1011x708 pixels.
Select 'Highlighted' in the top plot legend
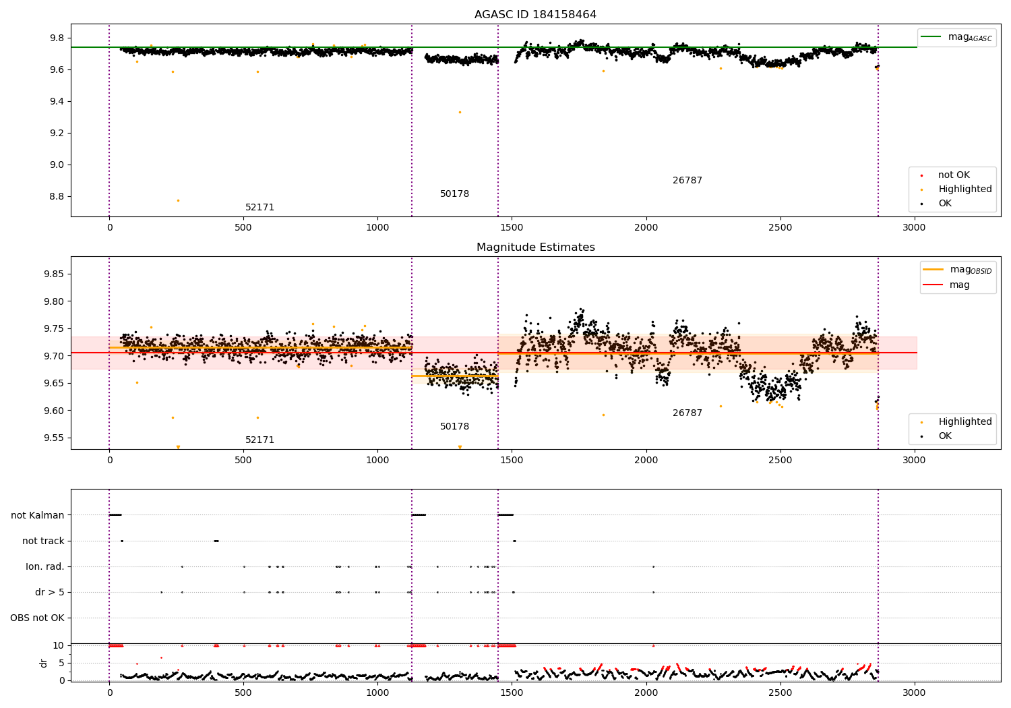pos(965,189)
